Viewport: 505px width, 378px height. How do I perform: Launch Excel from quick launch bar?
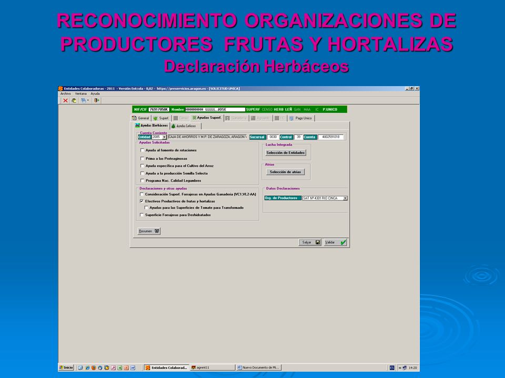point(120,367)
